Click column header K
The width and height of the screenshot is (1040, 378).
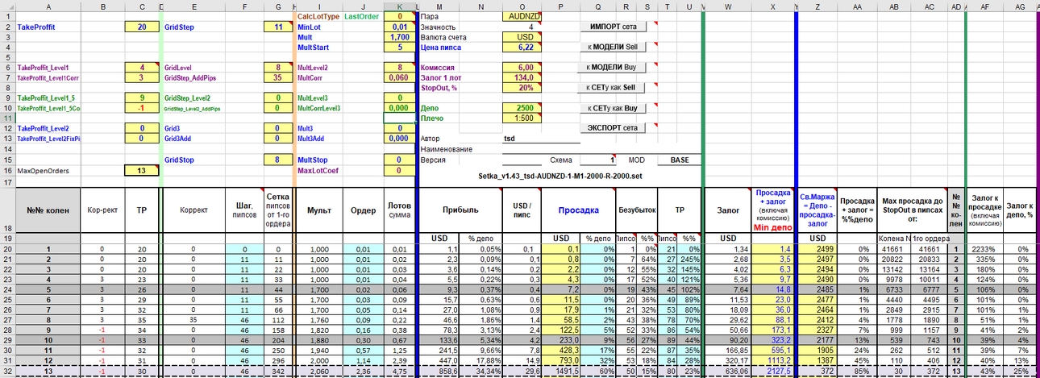(x=398, y=6)
